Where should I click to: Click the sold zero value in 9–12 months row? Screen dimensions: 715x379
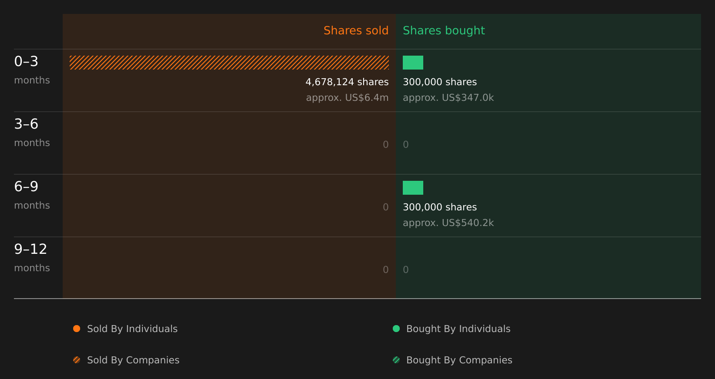pos(386,270)
